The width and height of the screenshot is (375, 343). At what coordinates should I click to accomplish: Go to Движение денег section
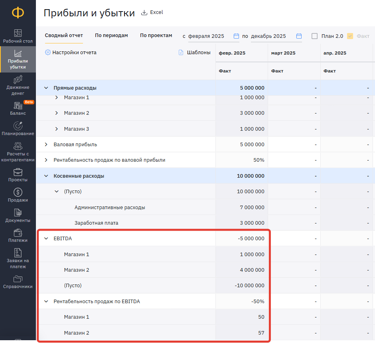(x=18, y=85)
